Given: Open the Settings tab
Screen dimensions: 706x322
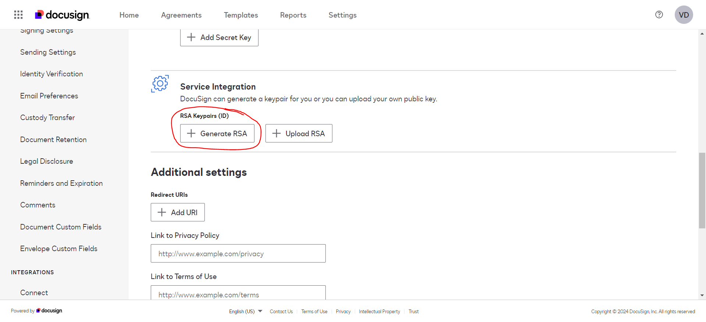Looking at the screenshot, I should coord(342,15).
